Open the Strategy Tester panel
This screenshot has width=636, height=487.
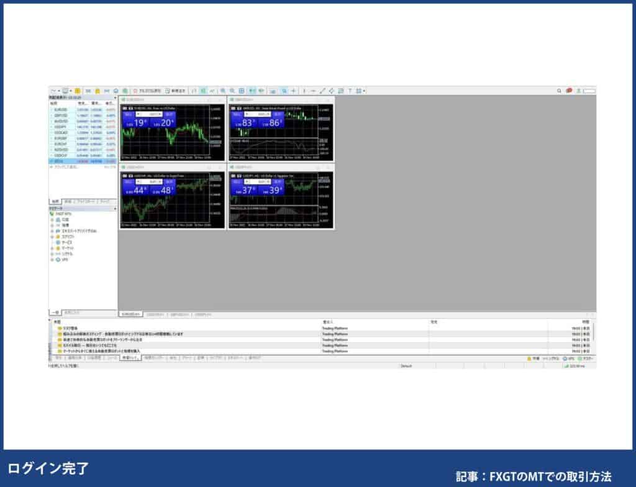click(116, 90)
